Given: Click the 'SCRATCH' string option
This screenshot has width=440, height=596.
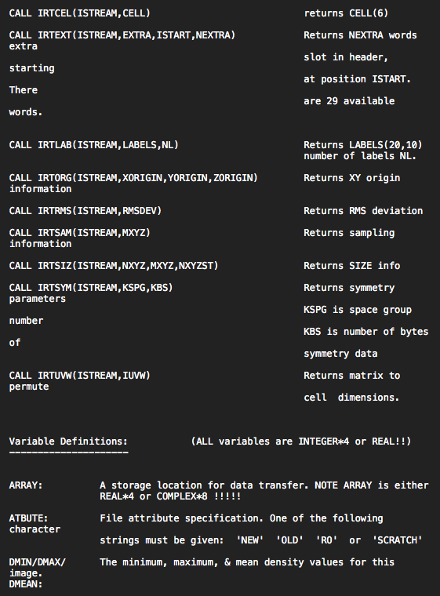Looking at the screenshot, I should 398,540.
